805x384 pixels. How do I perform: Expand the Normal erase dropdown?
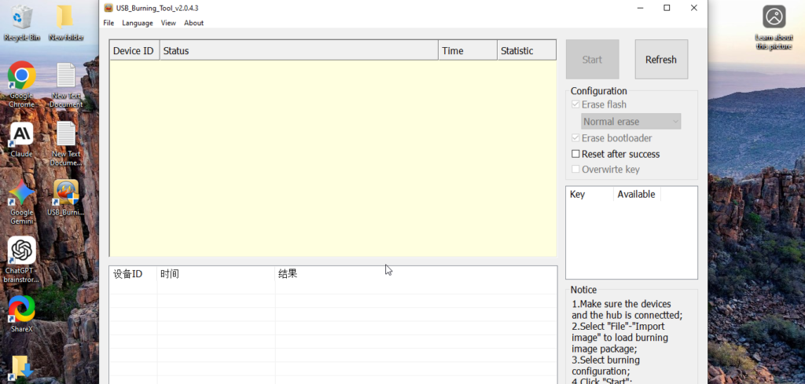click(630, 122)
